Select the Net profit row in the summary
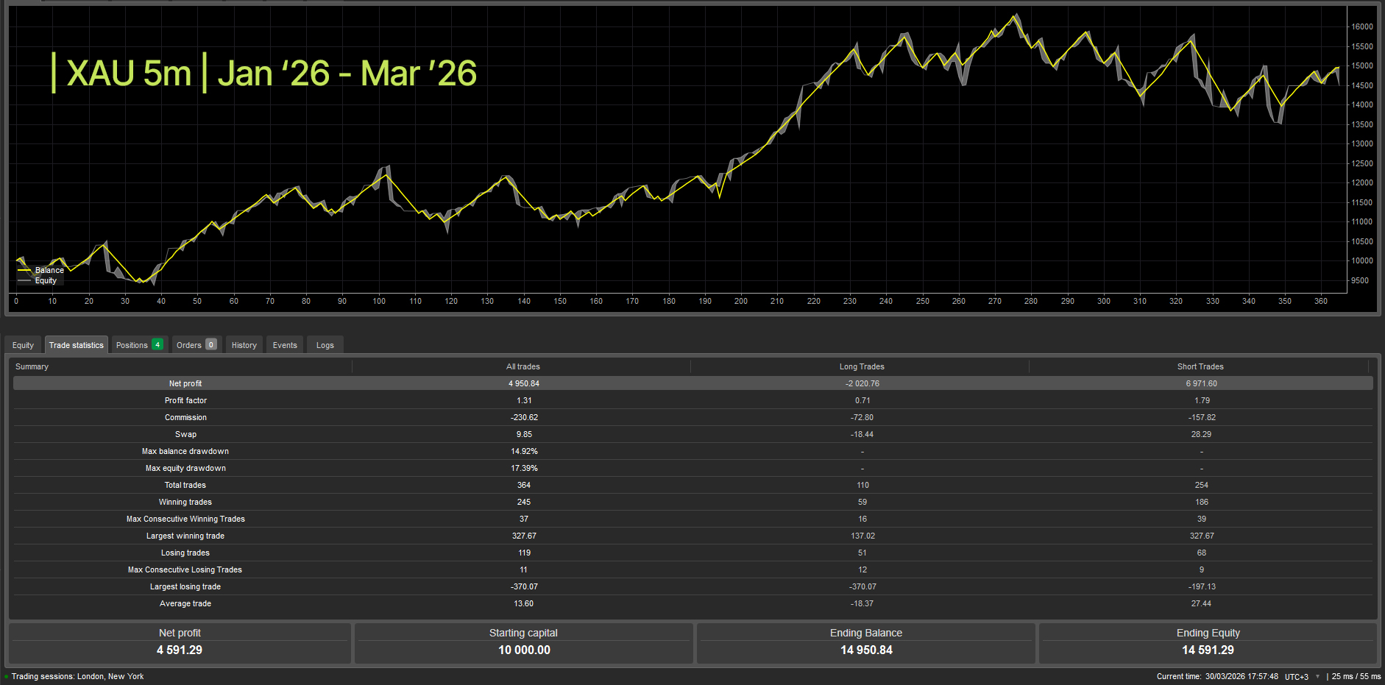Viewport: 1385px width, 685px height. [x=523, y=383]
